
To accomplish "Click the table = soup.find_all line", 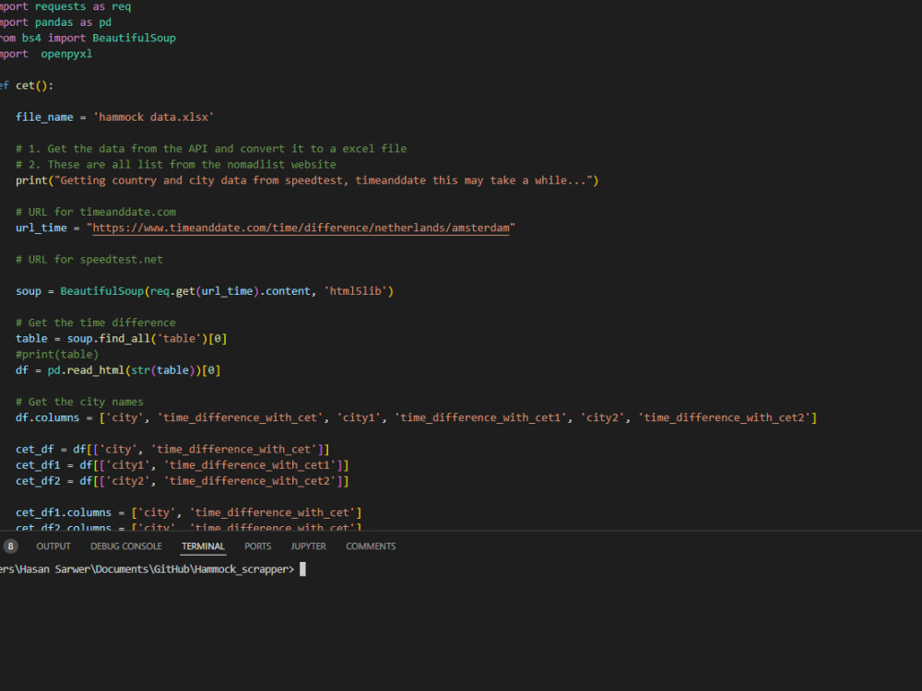I will point(121,339).
